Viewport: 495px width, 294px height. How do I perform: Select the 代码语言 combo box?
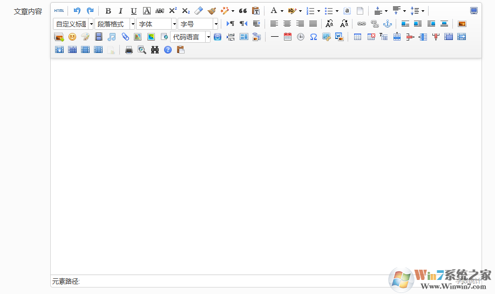(191, 37)
